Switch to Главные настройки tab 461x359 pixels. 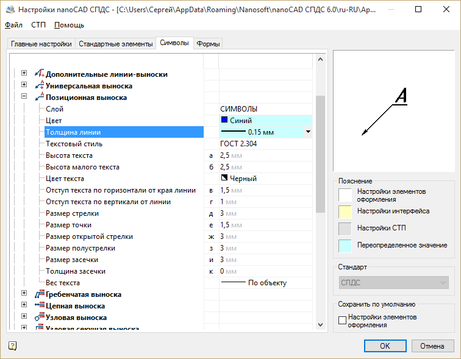coord(41,44)
